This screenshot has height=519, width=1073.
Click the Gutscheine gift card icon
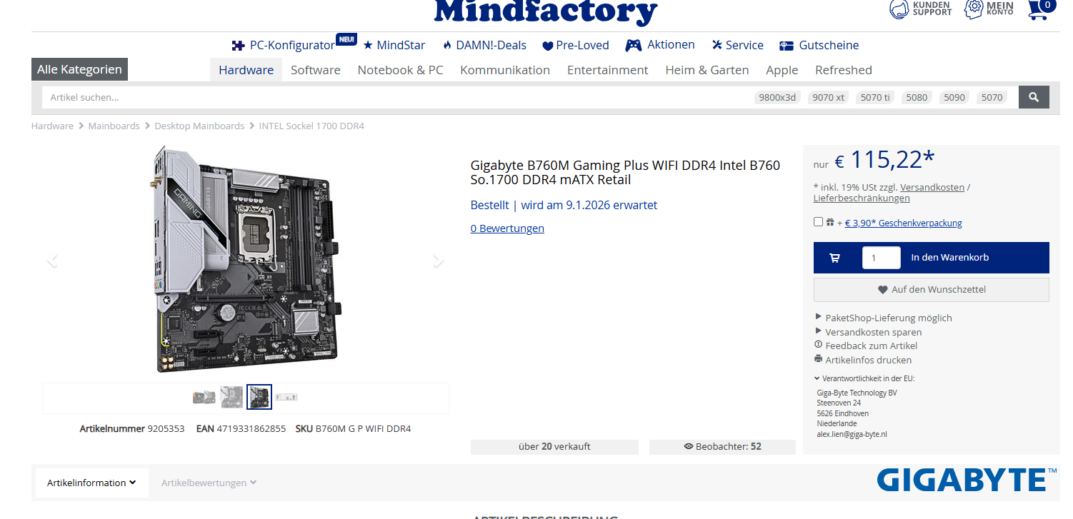(787, 46)
